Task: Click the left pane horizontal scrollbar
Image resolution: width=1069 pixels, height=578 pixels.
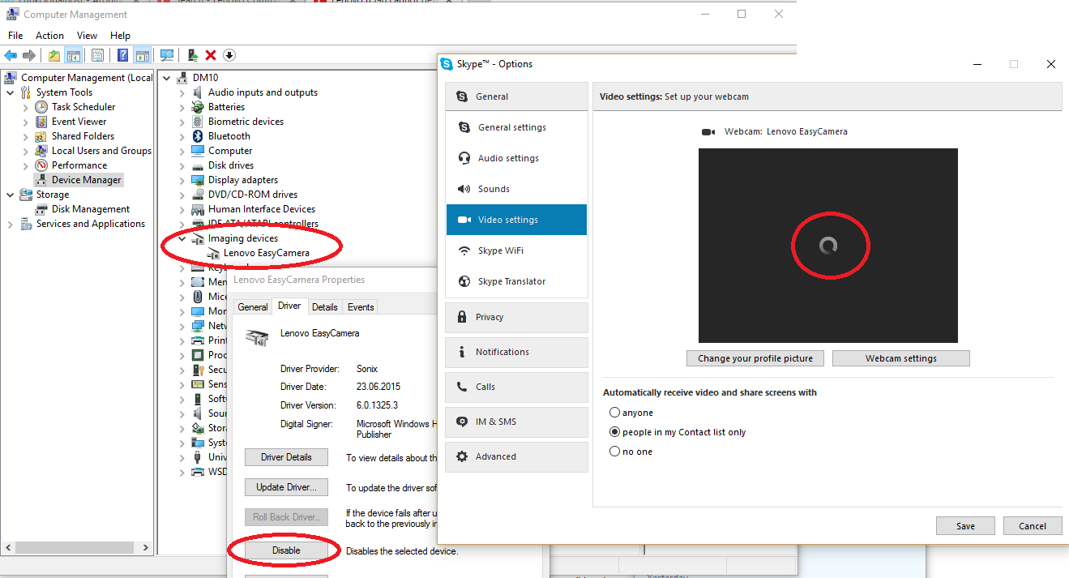Action: click(73, 548)
